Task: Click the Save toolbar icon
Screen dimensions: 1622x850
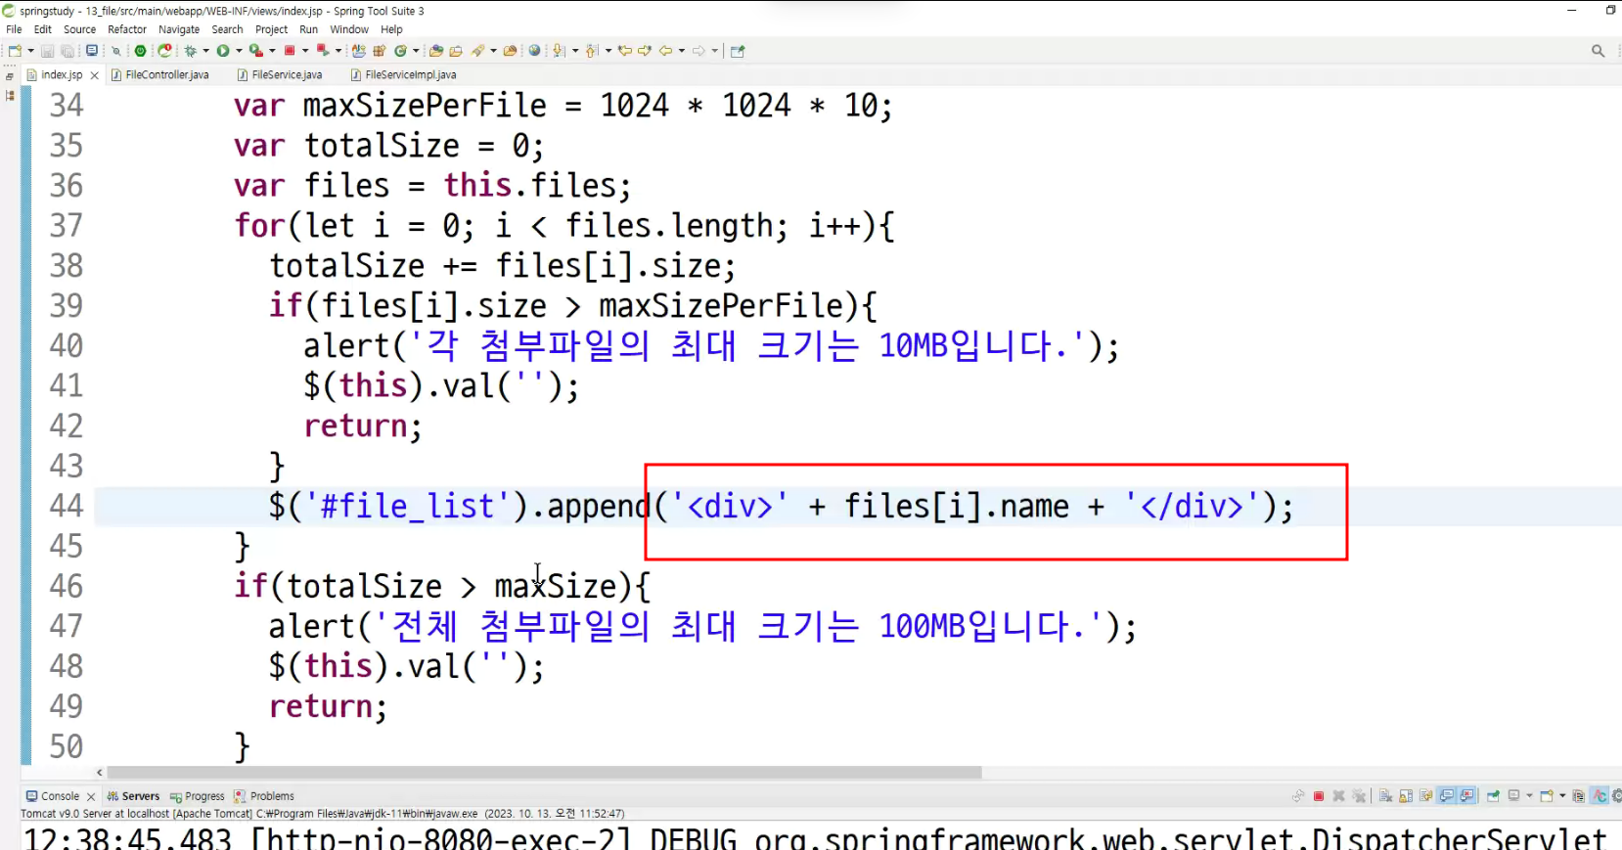Action: pyautogui.click(x=47, y=51)
